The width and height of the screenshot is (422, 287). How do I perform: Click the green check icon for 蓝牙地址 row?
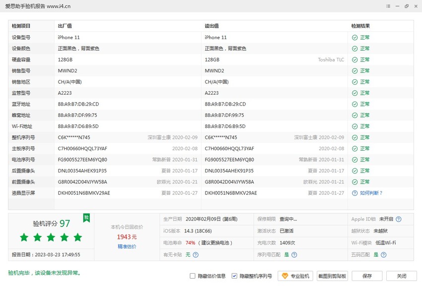pyautogui.click(x=354, y=104)
